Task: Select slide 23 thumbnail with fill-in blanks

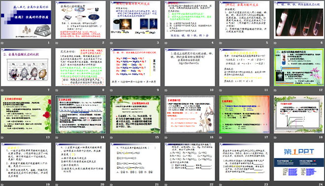Action: [244, 162]
